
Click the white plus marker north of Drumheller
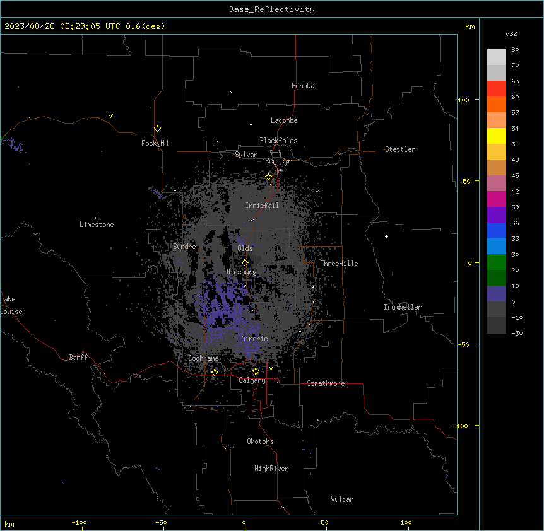(x=386, y=236)
